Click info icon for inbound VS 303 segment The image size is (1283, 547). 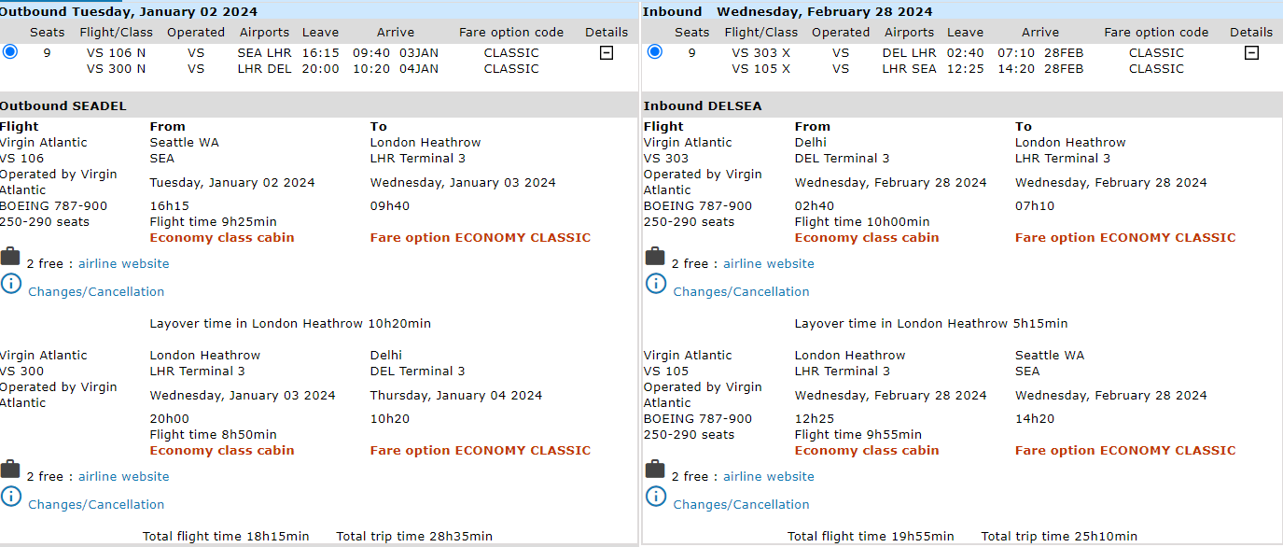[656, 283]
